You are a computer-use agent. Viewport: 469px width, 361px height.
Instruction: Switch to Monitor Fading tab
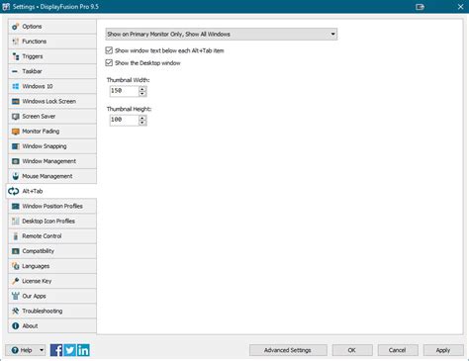(52, 132)
